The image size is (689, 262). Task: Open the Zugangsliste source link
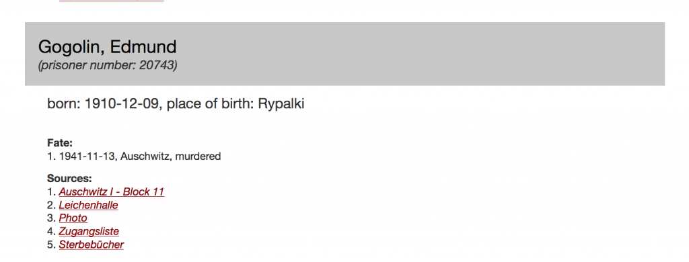coord(89,231)
